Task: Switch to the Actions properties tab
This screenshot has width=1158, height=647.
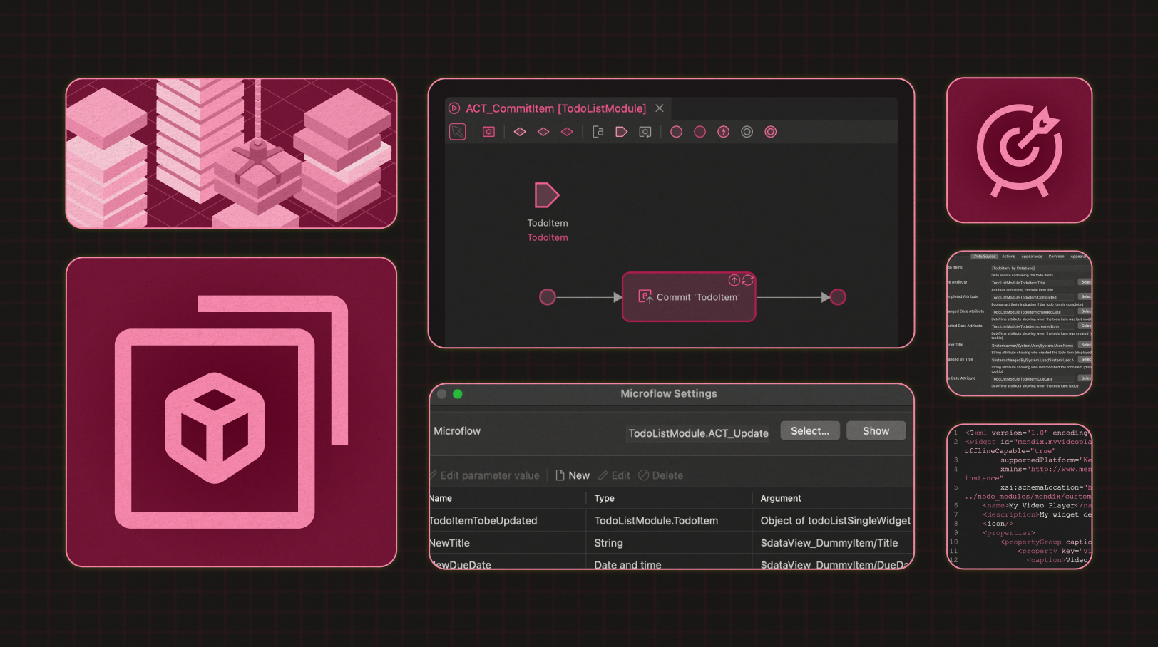Action: 1008,257
